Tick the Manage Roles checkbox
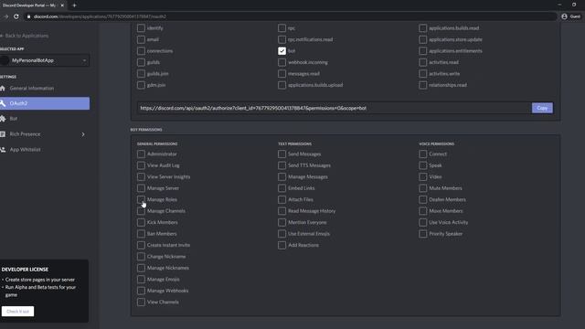Viewport: 585px width, 329px height. pos(141,199)
